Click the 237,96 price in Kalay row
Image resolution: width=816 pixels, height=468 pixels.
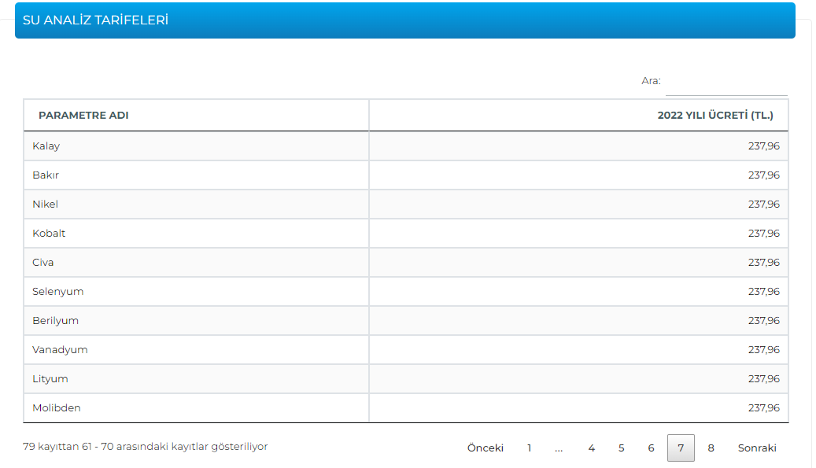point(764,146)
